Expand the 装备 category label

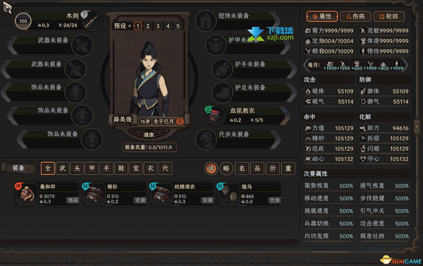(x=19, y=168)
